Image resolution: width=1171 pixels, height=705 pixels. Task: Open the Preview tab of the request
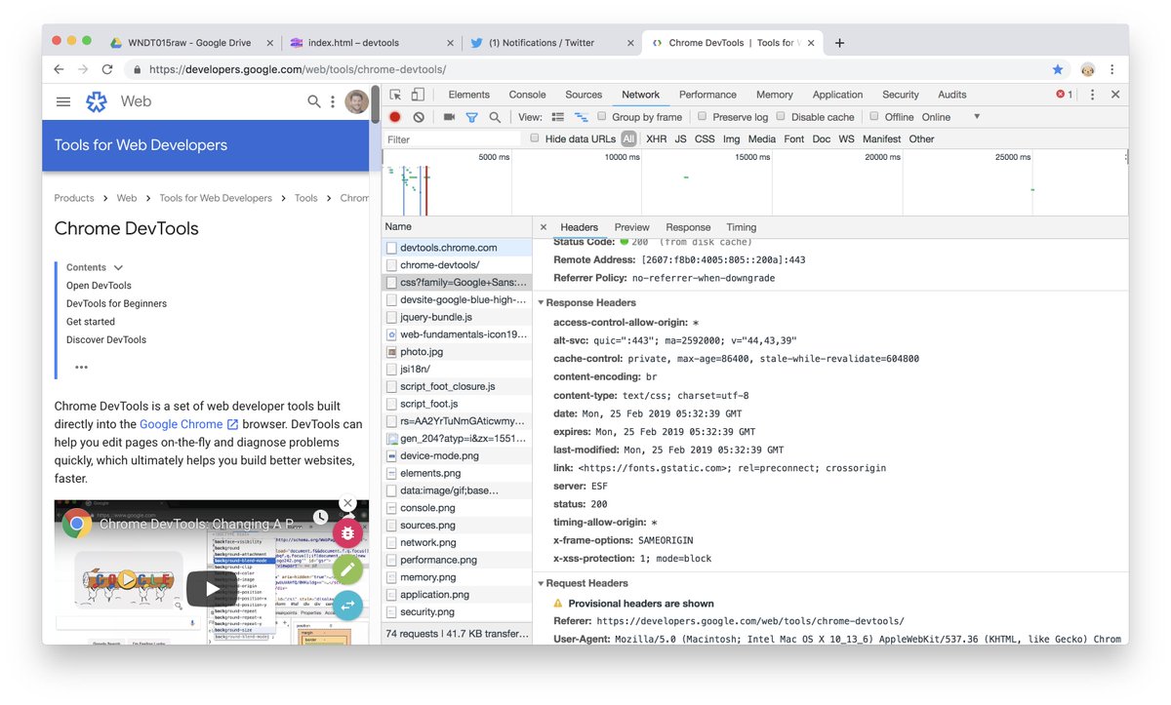[x=631, y=227]
